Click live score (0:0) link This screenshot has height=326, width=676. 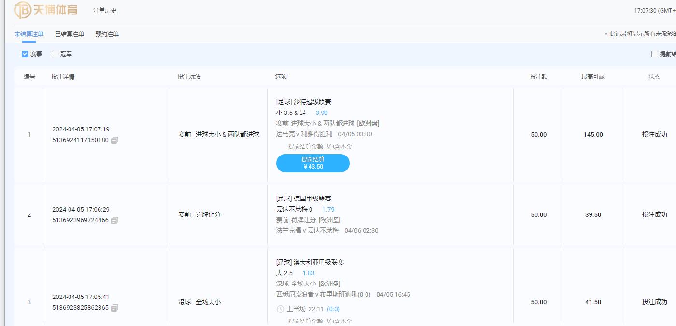(333, 309)
